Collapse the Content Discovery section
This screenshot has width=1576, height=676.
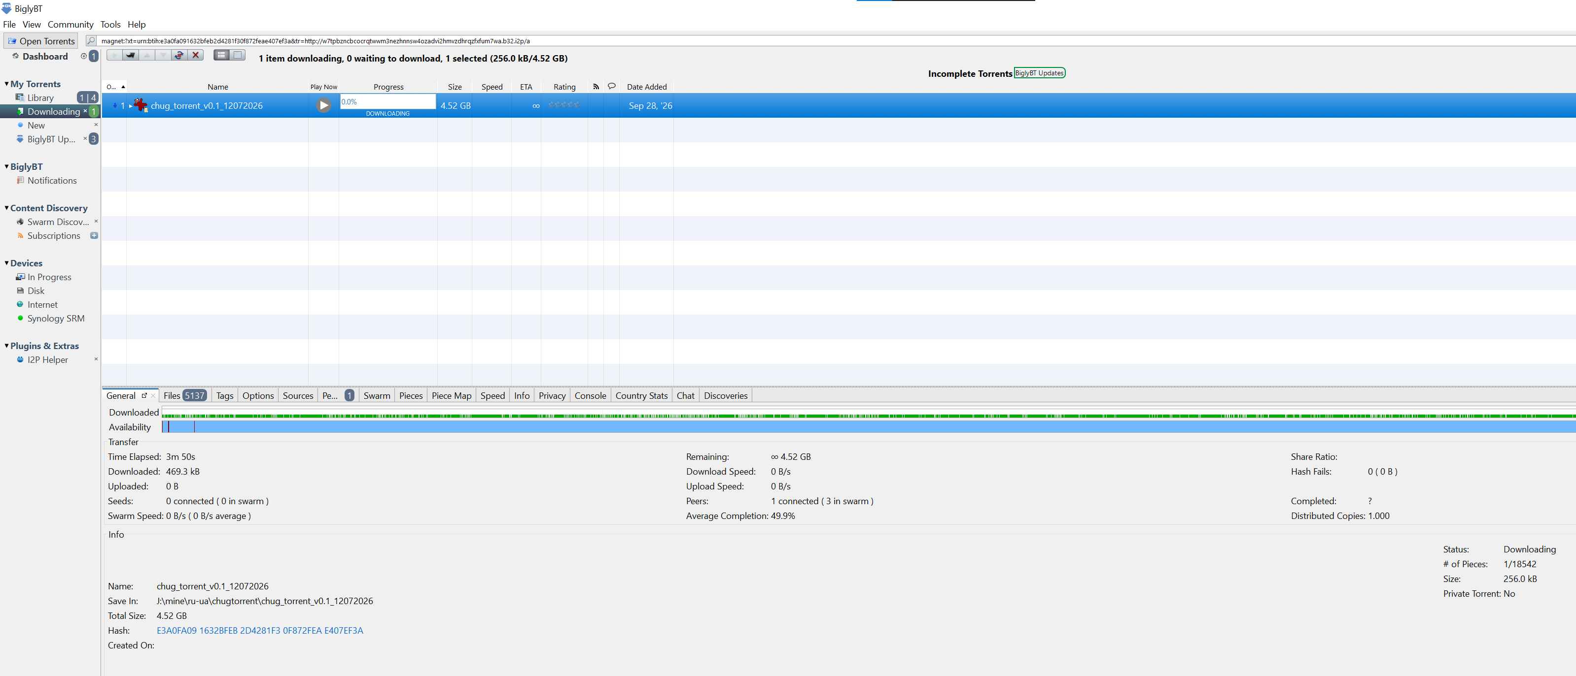point(6,208)
